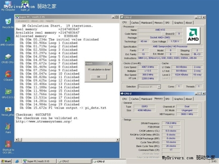Image resolution: width=219 pixels, height=164 pixels.
Task: Open Help menu in Super PI
Action: [50, 21]
